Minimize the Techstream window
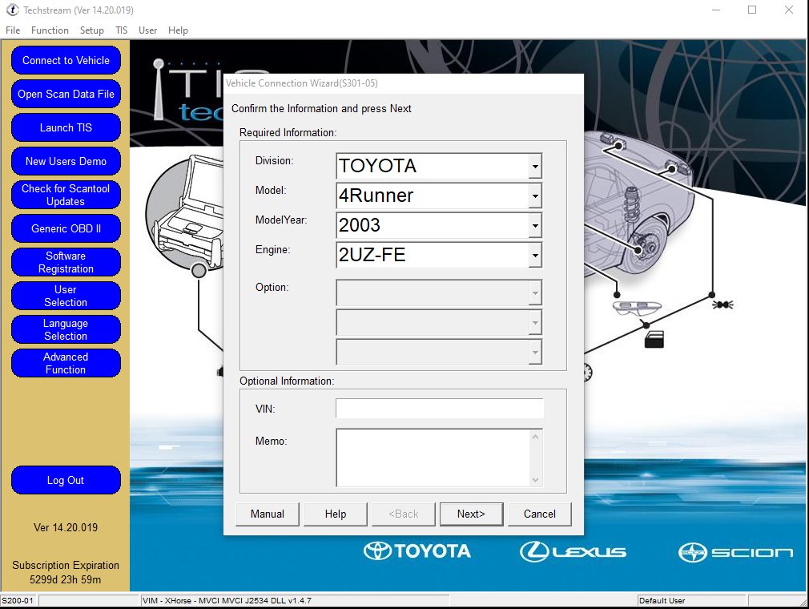809x609 pixels. tap(716, 10)
